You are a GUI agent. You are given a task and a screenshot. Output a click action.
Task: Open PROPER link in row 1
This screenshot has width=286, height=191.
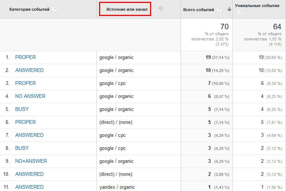tap(25, 57)
